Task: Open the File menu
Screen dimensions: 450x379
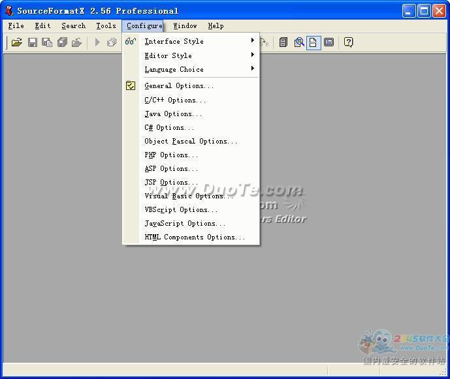Action: pos(16,26)
